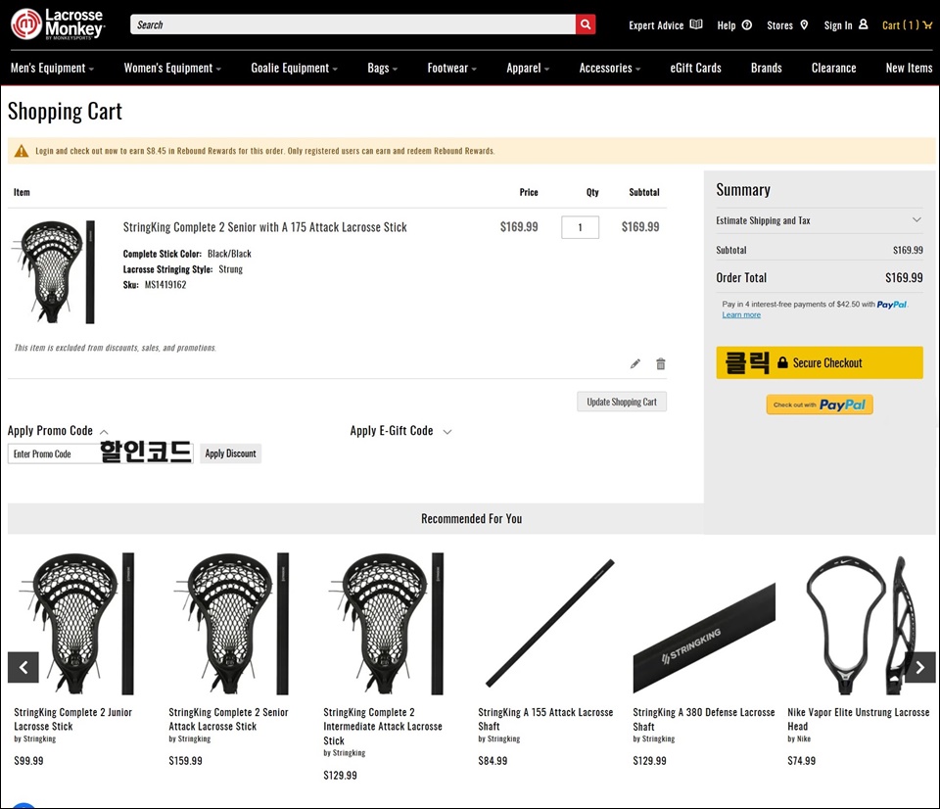Click the Enter Promo Code field
Viewport: 940px width, 809px height.
tap(101, 453)
